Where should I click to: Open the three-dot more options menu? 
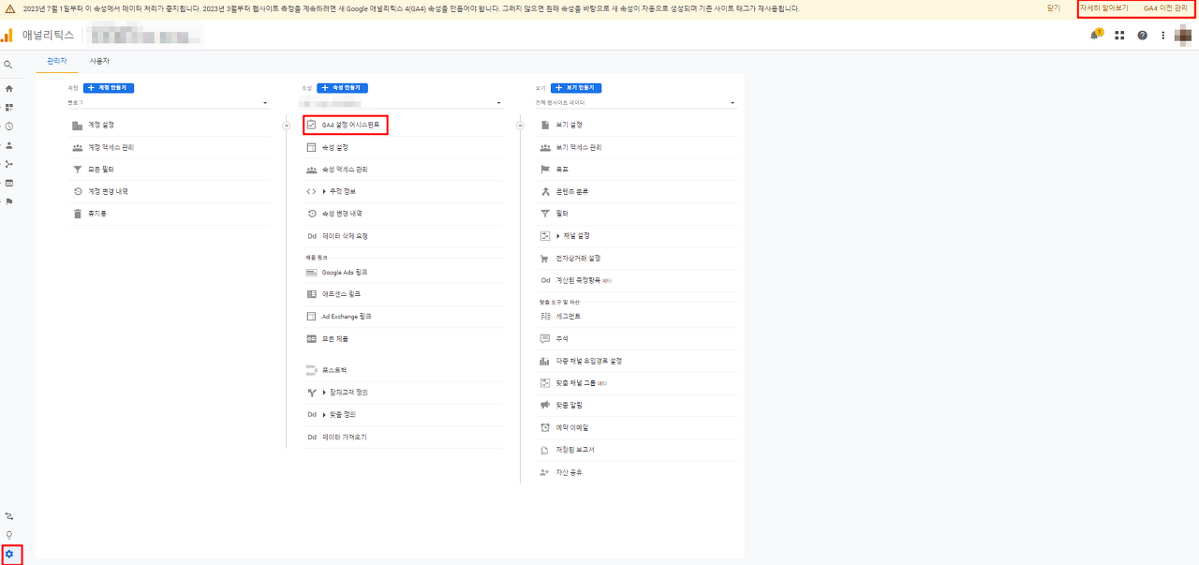[x=1163, y=36]
